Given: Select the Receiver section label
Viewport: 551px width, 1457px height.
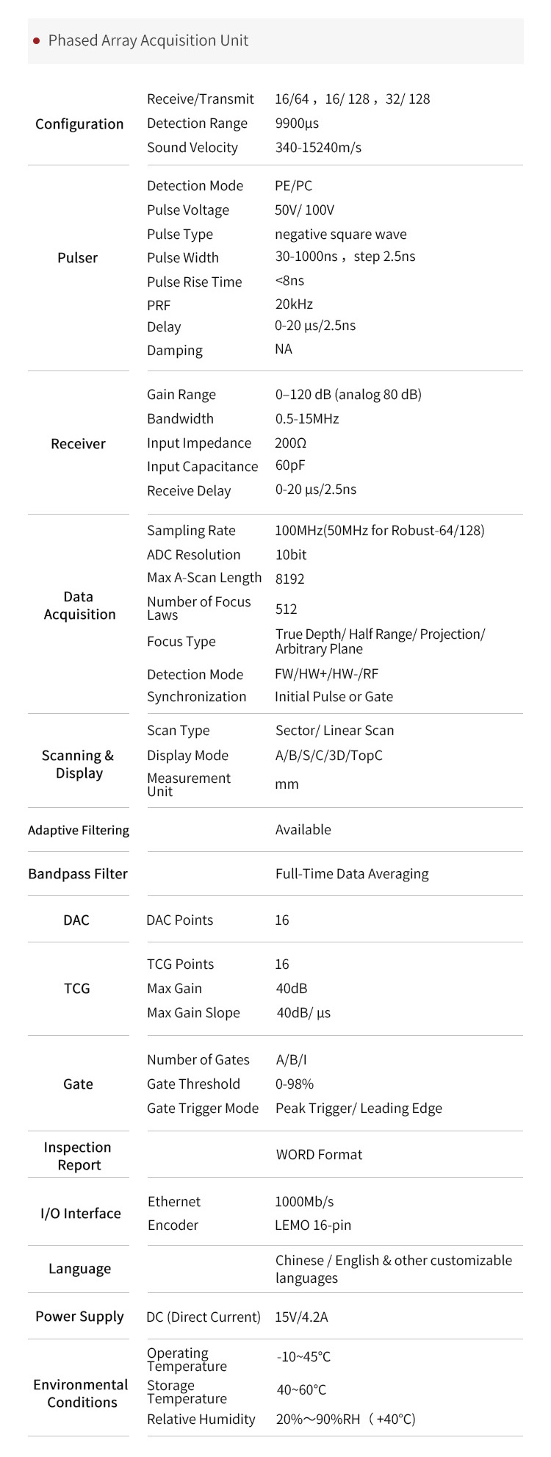Looking at the screenshot, I should coord(78,443).
